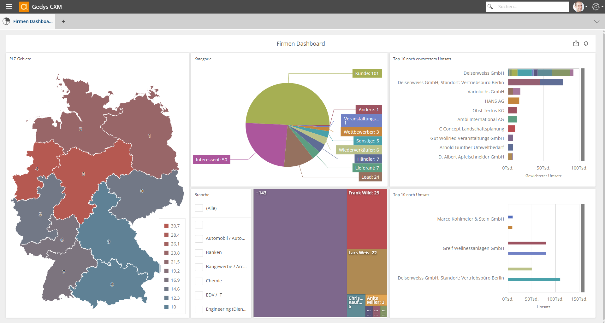Select PLZ region 0 on map
This screenshot has width=605, height=323.
[x=142, y=191]
